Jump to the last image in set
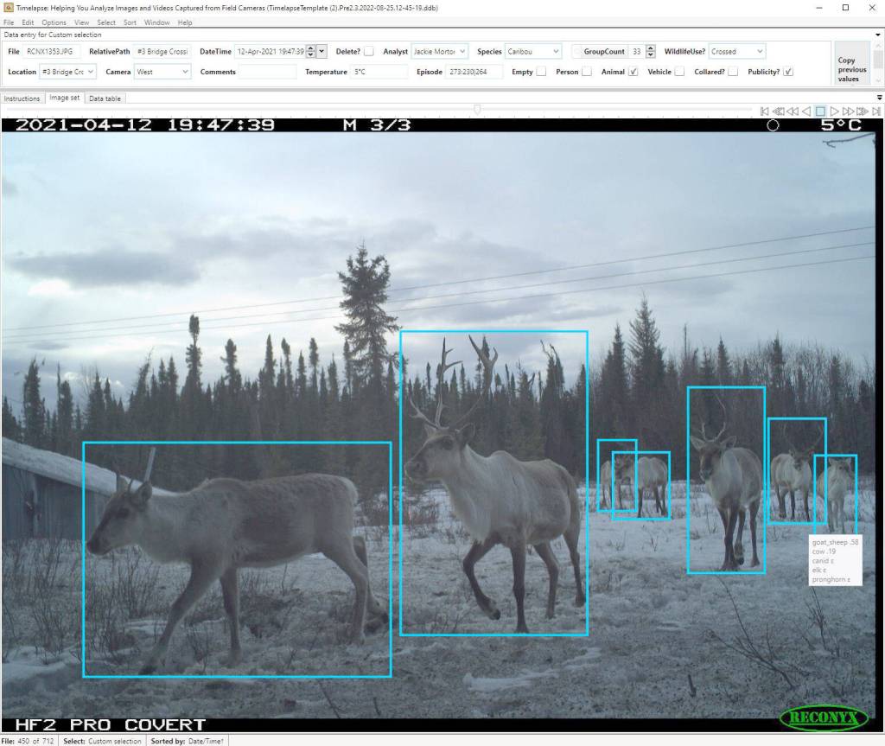The width and height of the screenshot is (885, 746). (x=876, y=112)
